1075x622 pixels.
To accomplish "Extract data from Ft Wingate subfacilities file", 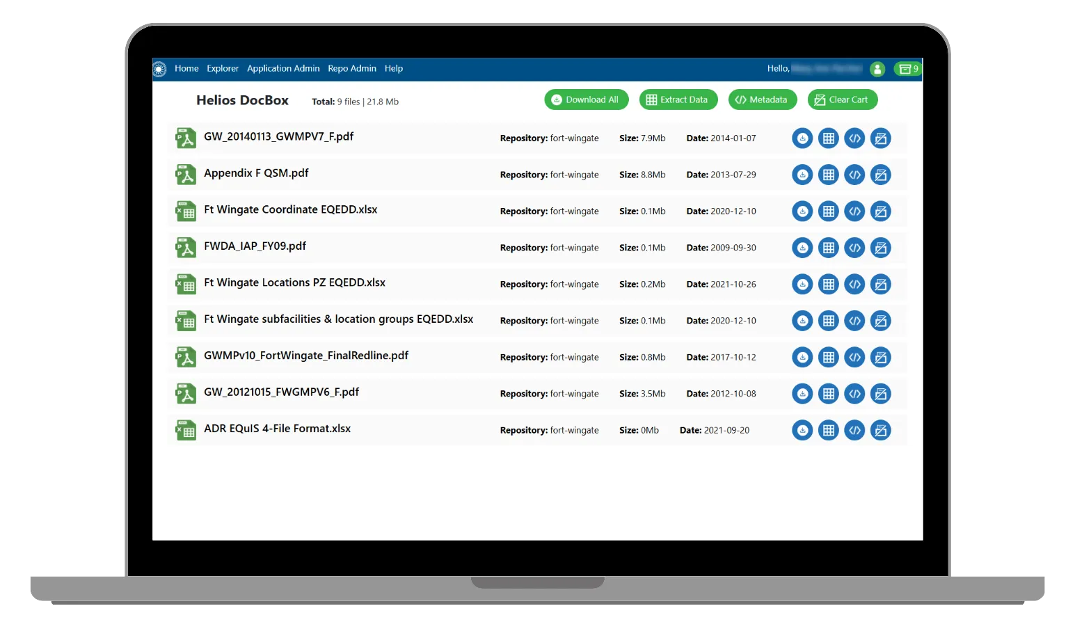I will [x=829, y=321].
